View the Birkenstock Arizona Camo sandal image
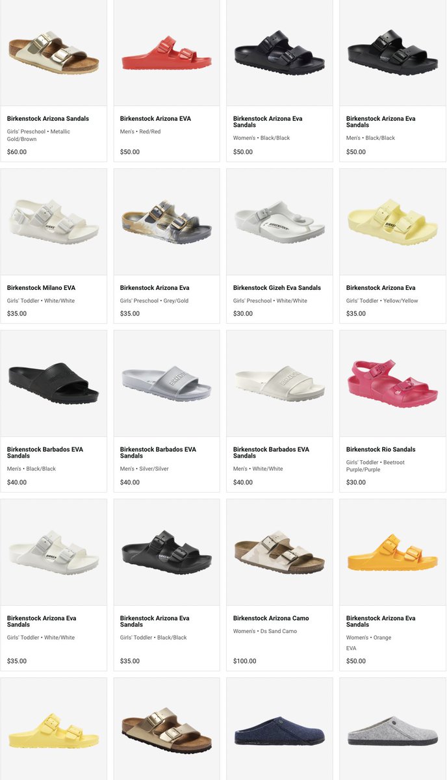Screen dimensions: 447x780 [x=279, y=552]
